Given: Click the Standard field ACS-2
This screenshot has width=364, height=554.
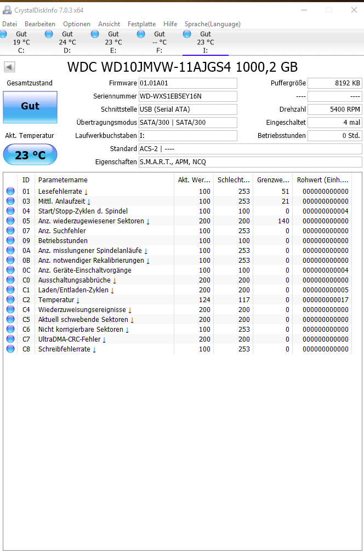Looking at the screenshot, I should 250,149.
